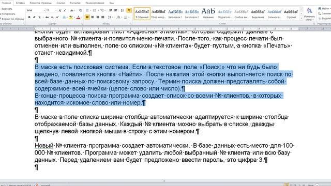Align text to the right
Screen dimensions: 331x186
[x=98, y=17]
